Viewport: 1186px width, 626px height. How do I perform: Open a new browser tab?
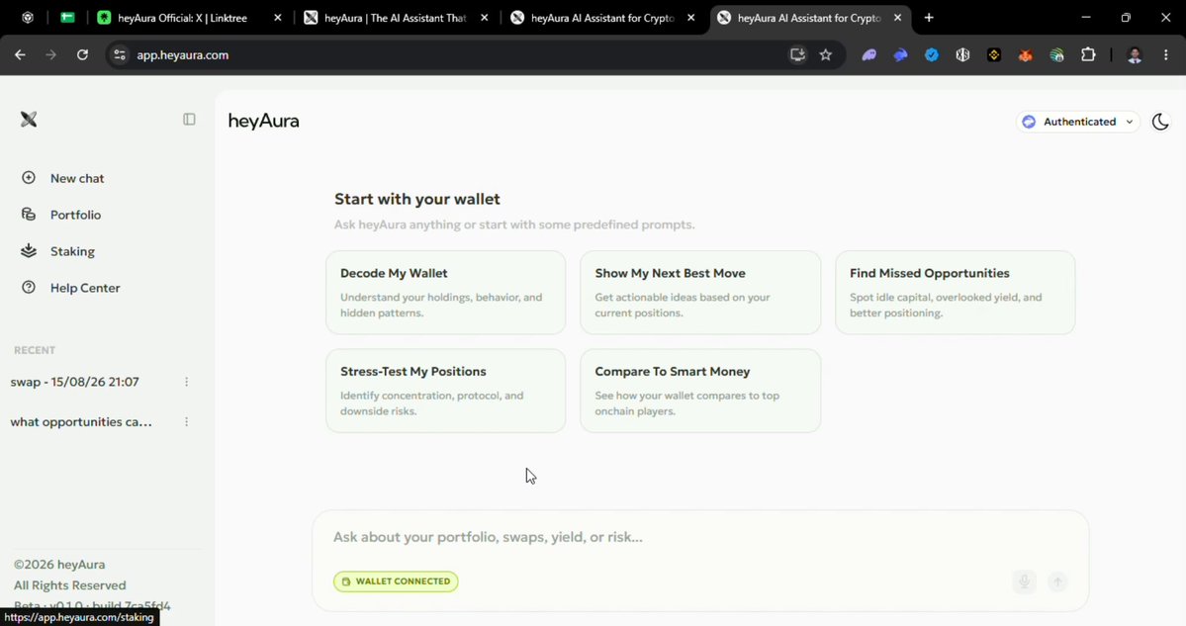pyautogui.click(x=929, y=18)
